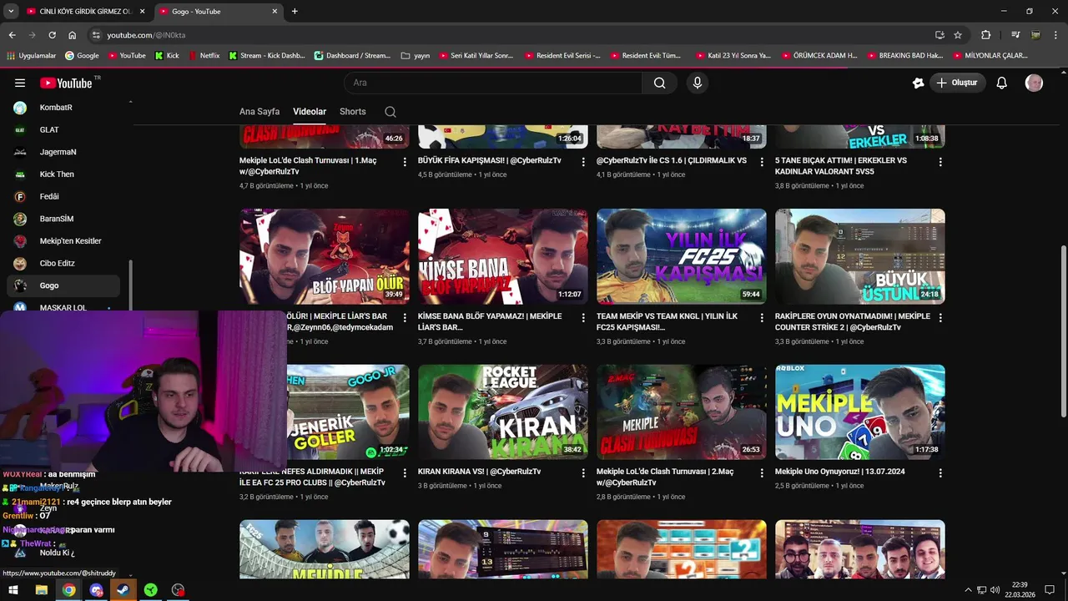Click the search magnifier button
This screenshot has height=601, width=1068.
(659, 83)
